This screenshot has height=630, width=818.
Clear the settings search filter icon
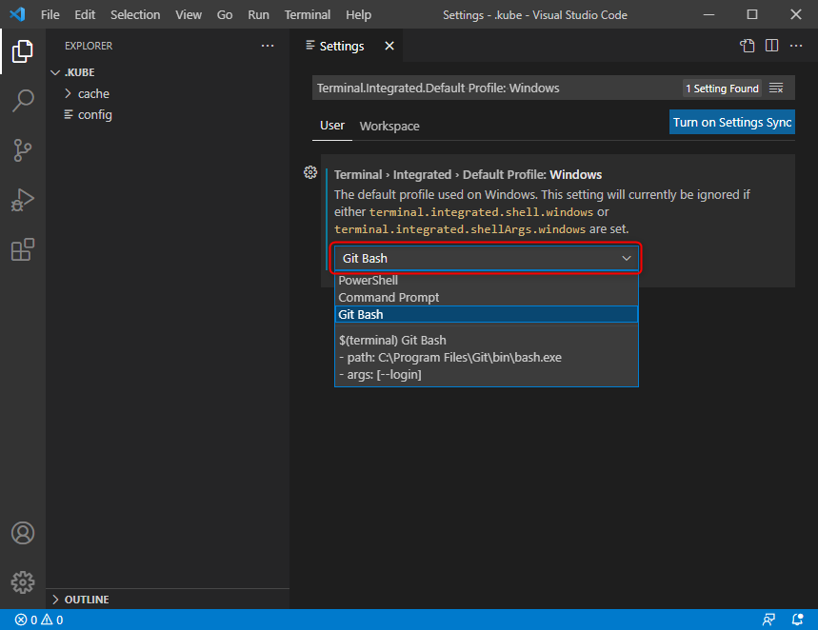776,88
